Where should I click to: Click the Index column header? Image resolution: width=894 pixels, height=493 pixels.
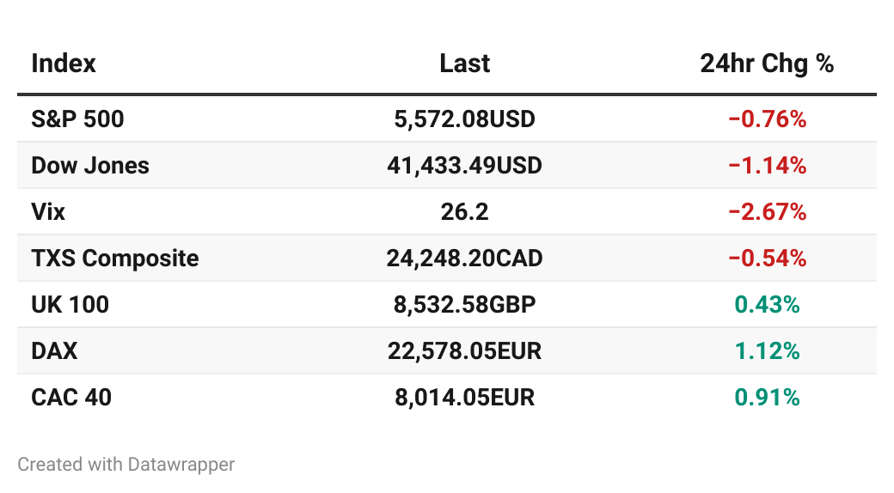[64, 64]
